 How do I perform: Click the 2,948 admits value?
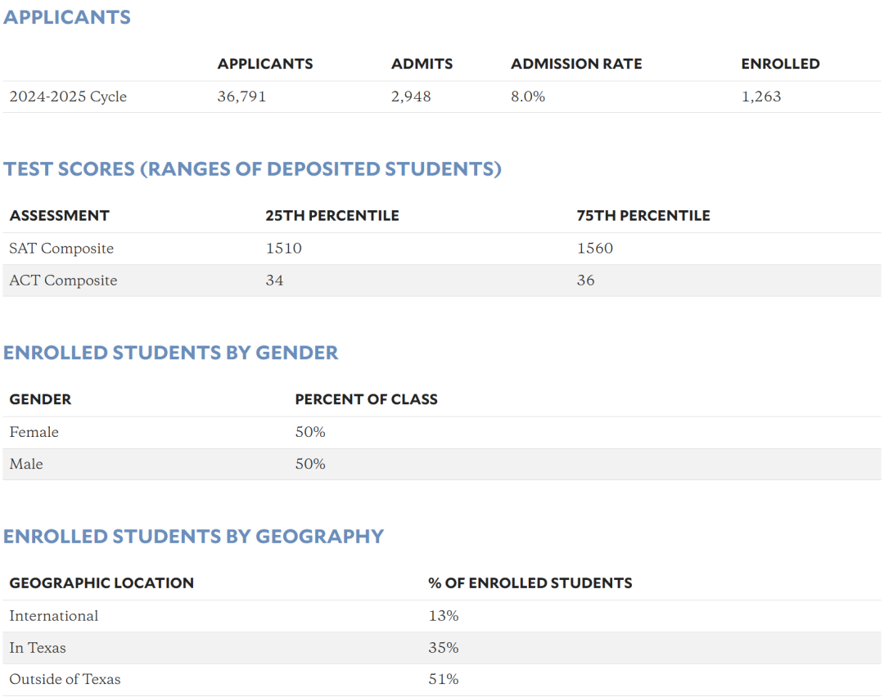click(x=411, y=97)
